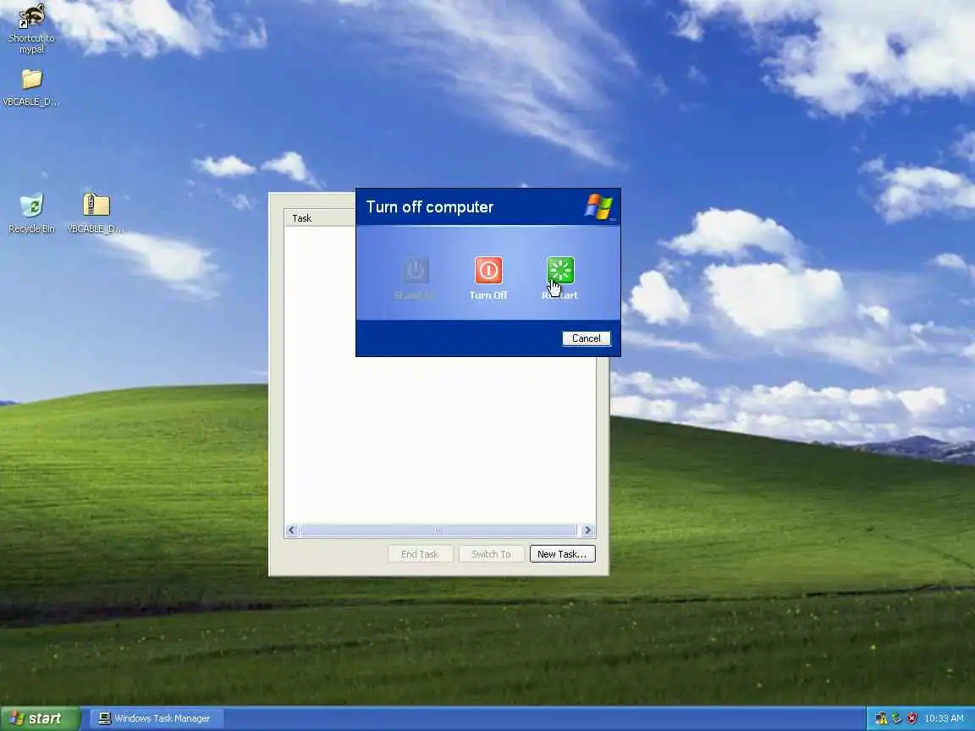Select the Recycle Bin icon
The height and width of the screenshot is (731, 975).
coord(31,213)
